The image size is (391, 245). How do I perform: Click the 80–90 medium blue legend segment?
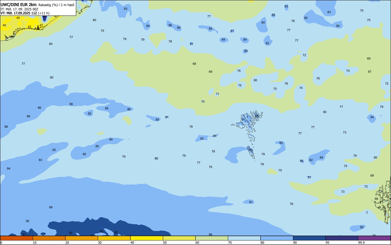tap(277, 238)
